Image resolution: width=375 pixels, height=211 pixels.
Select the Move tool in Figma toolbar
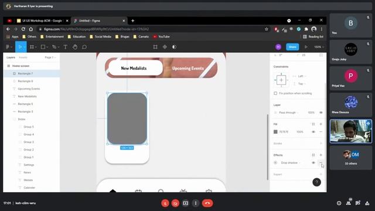click(x=20, y=47)
